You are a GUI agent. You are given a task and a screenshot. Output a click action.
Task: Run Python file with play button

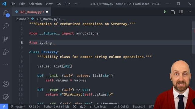point(165,12)
